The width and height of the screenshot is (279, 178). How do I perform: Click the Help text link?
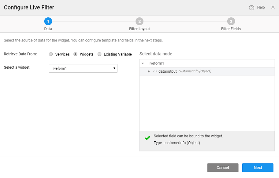(261, 7)
